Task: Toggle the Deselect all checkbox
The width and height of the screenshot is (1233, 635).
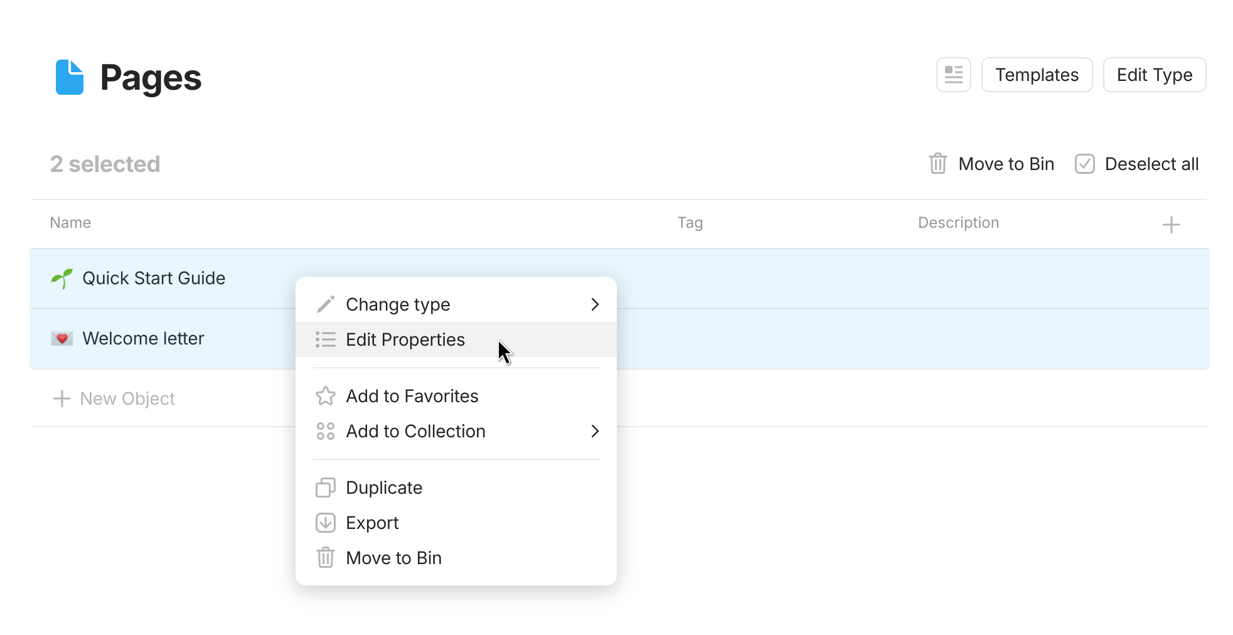Action: (x=1084, y=164)
